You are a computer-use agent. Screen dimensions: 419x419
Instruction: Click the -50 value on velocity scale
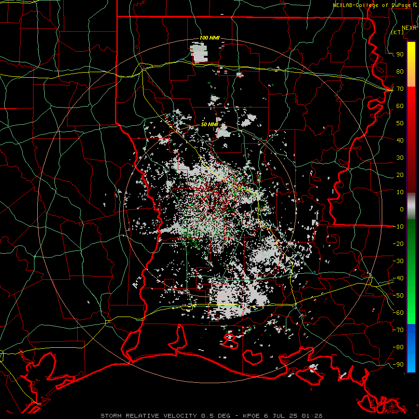398,296
